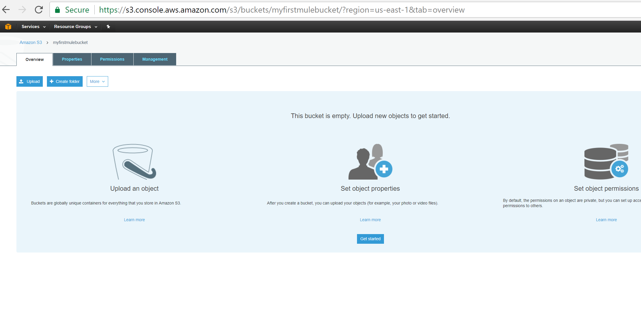The image size is (641, 312).
Task: Click the 'After you create a bucket' description
Action: (x=353, y=203)
